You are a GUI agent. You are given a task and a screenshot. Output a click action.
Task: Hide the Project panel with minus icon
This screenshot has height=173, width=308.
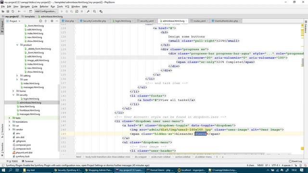pyautogui.click(x=57, y=21)
